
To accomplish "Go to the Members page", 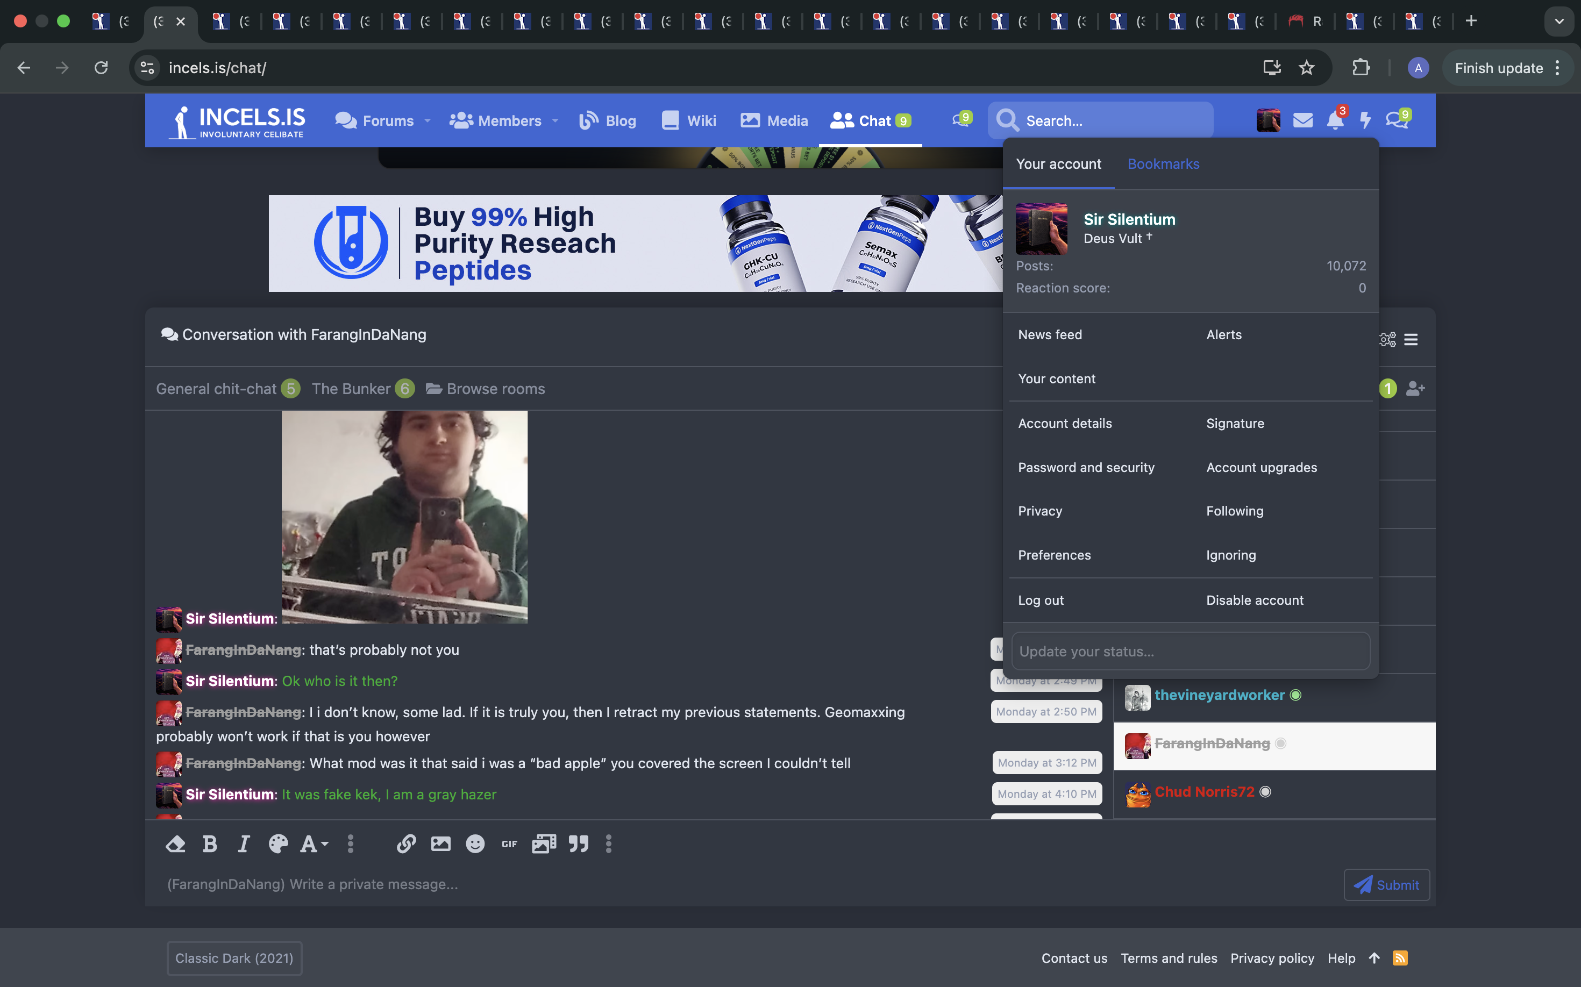I will [x=496, y=121].
